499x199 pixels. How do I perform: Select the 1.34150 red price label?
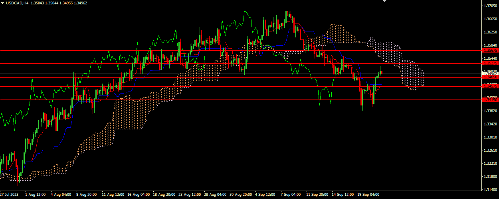point(490,99)
